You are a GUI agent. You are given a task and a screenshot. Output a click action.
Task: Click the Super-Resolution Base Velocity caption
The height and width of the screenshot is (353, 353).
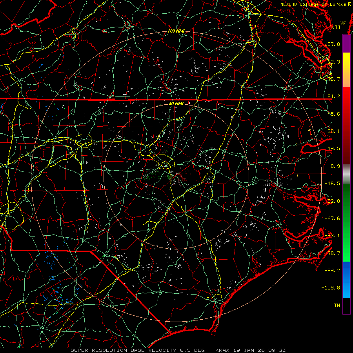coord(178,350)
